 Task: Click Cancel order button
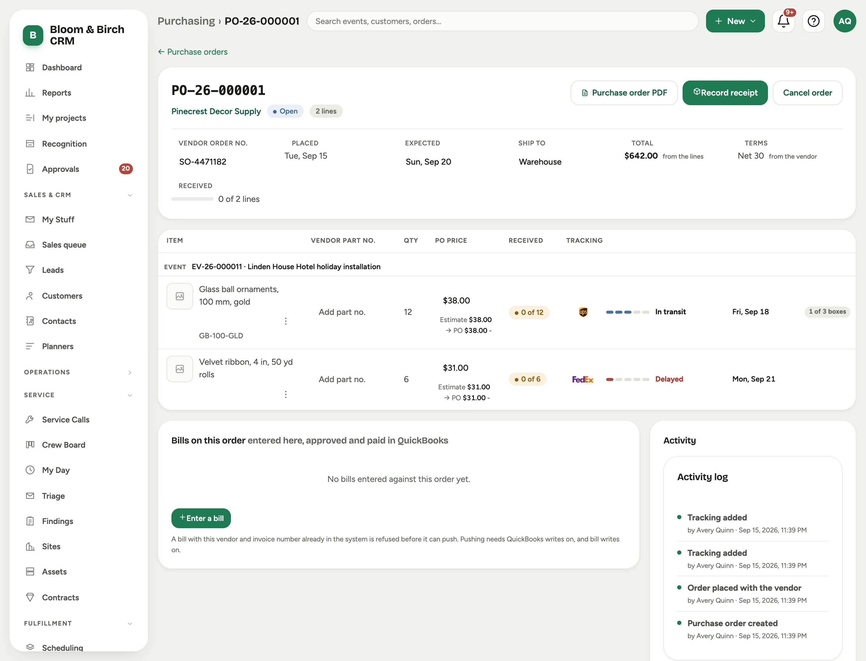pos(807,93)
